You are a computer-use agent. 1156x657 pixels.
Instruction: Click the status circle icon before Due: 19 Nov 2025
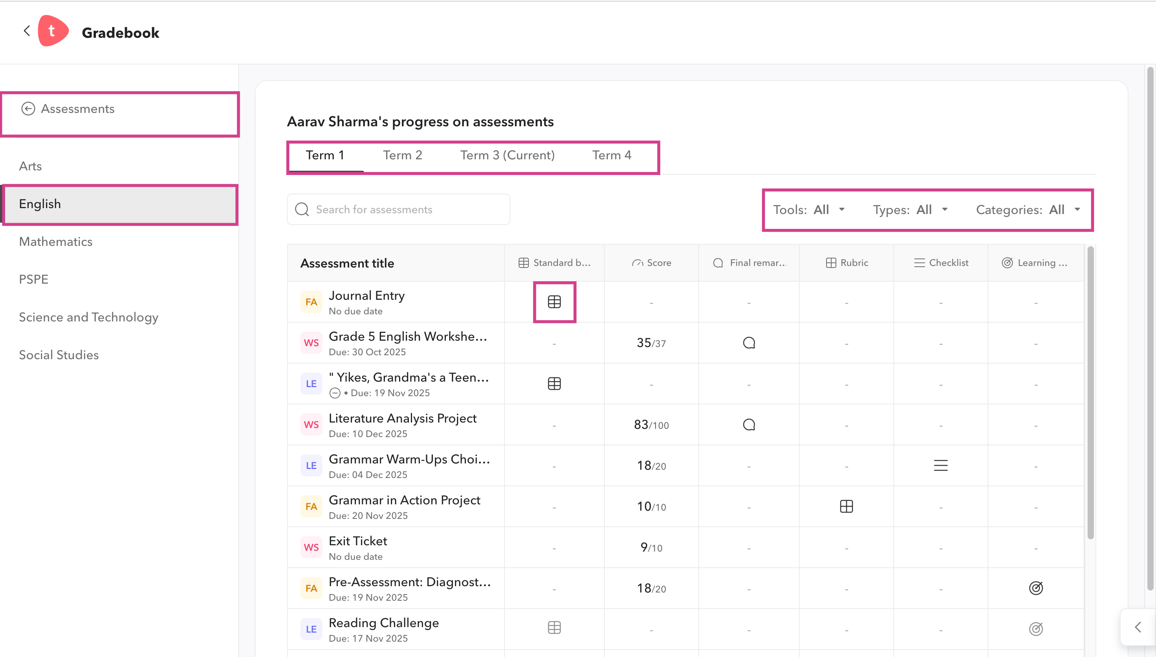coord(335,393)
